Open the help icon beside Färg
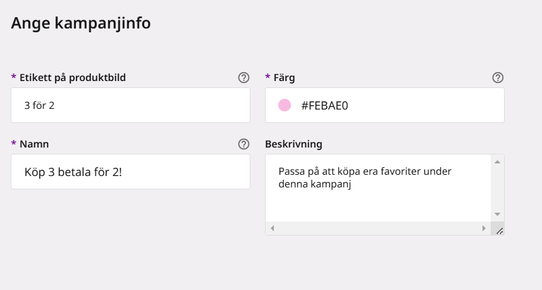Image resolution: width=542 pixels, height=290 pixels. point(498,77)
